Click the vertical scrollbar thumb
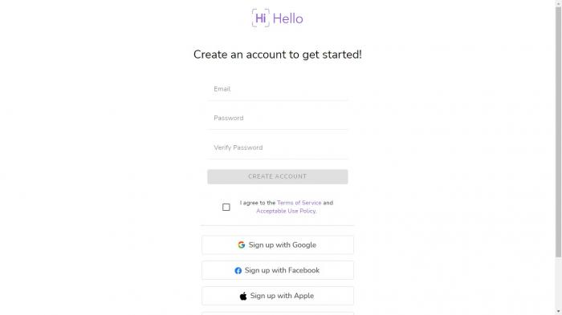Image resolution: width=562 pixels, height=315 pixels. 559,131
